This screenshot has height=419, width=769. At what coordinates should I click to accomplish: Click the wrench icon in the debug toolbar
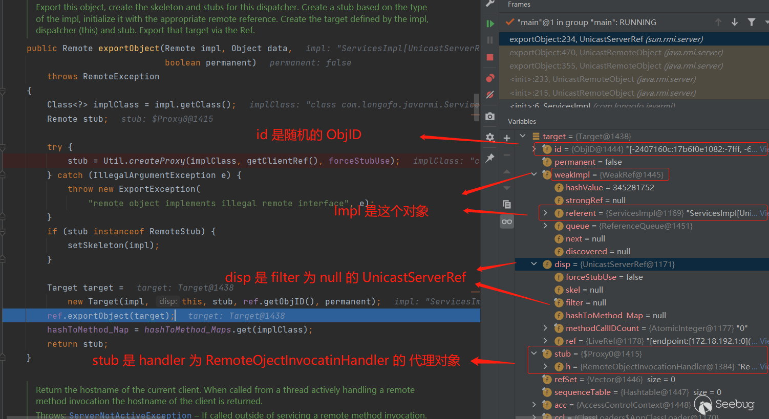tap(490, 4)
